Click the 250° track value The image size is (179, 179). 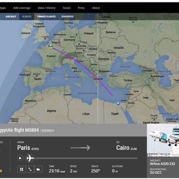point(95,171)
